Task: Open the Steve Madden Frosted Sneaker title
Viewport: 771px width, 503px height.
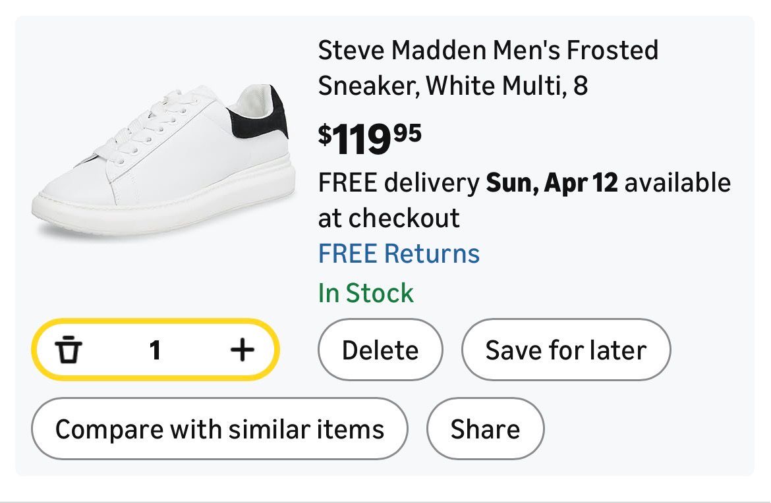Action: tap(488, 68)
